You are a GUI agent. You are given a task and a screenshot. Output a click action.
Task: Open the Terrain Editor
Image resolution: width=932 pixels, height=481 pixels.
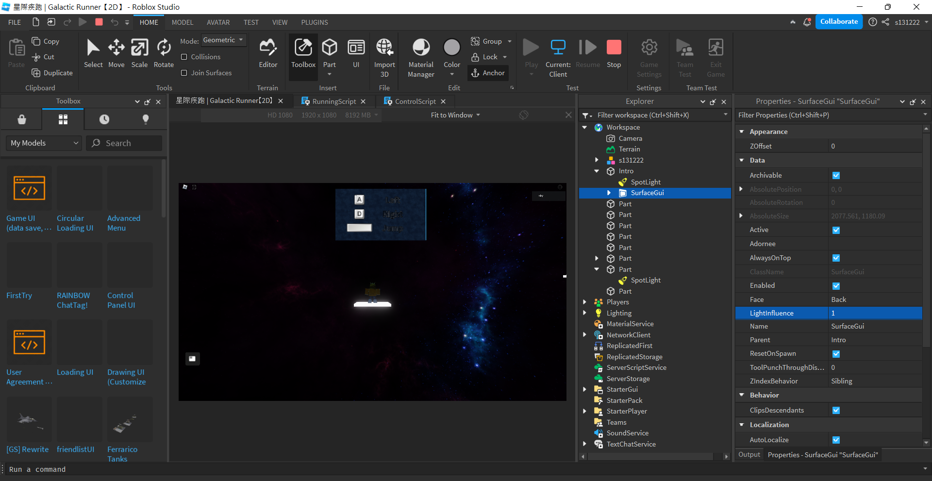268,53
